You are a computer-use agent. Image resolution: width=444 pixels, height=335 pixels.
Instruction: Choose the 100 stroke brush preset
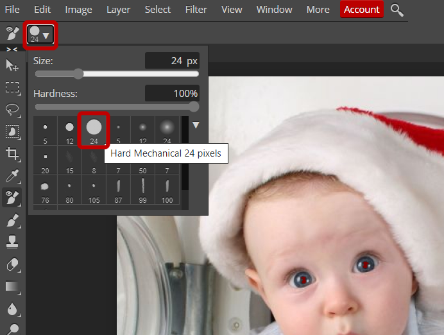(167, 190)
